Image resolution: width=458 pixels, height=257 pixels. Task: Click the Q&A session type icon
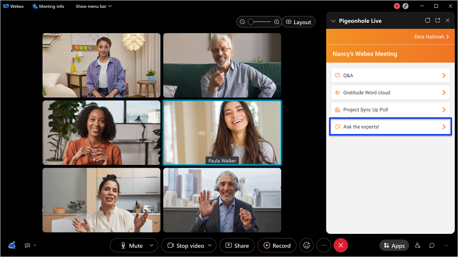coord(337,75)
